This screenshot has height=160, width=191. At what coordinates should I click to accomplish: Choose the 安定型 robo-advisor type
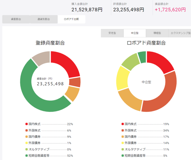pos(112,33)
